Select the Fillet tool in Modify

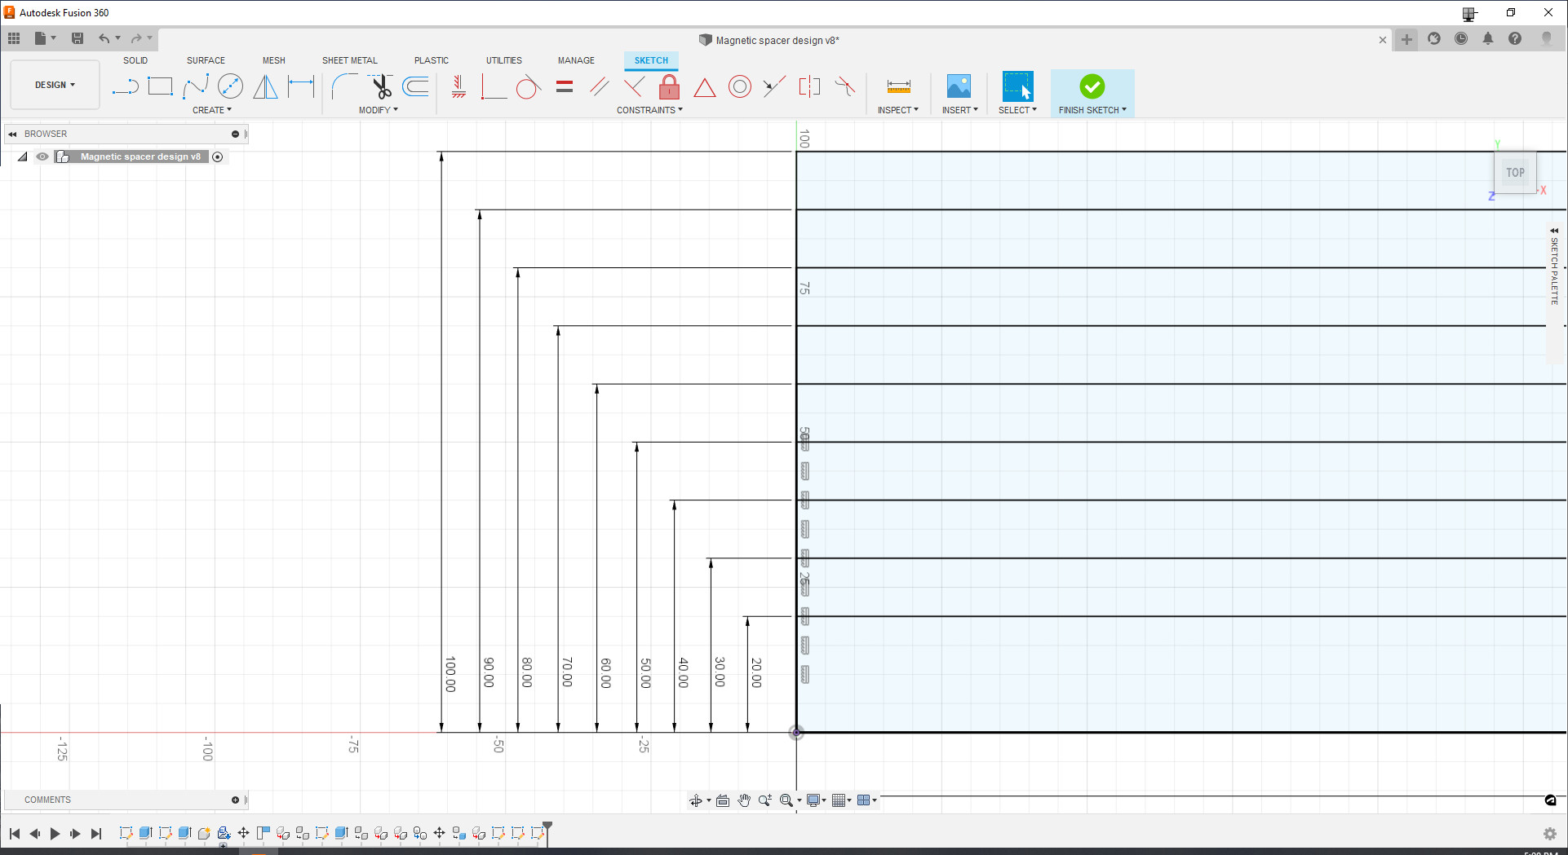(x=344, y=86)
